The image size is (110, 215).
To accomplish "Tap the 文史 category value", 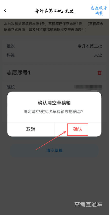I will pos(98,55).
